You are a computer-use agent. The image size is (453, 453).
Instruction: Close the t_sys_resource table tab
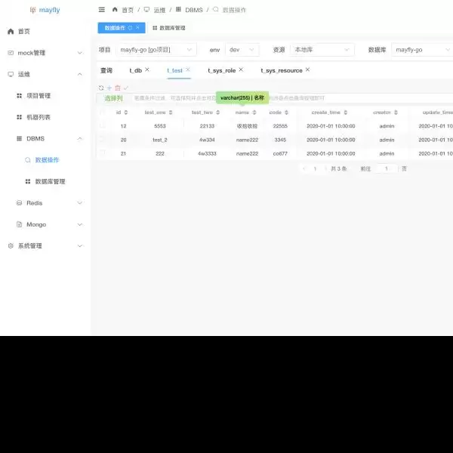pos(307,69)
